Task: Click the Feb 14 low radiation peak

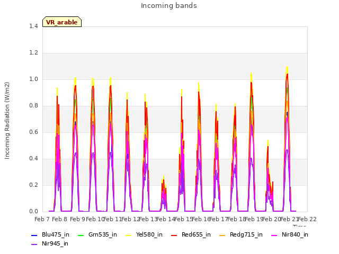Action: tap(164, 194)
